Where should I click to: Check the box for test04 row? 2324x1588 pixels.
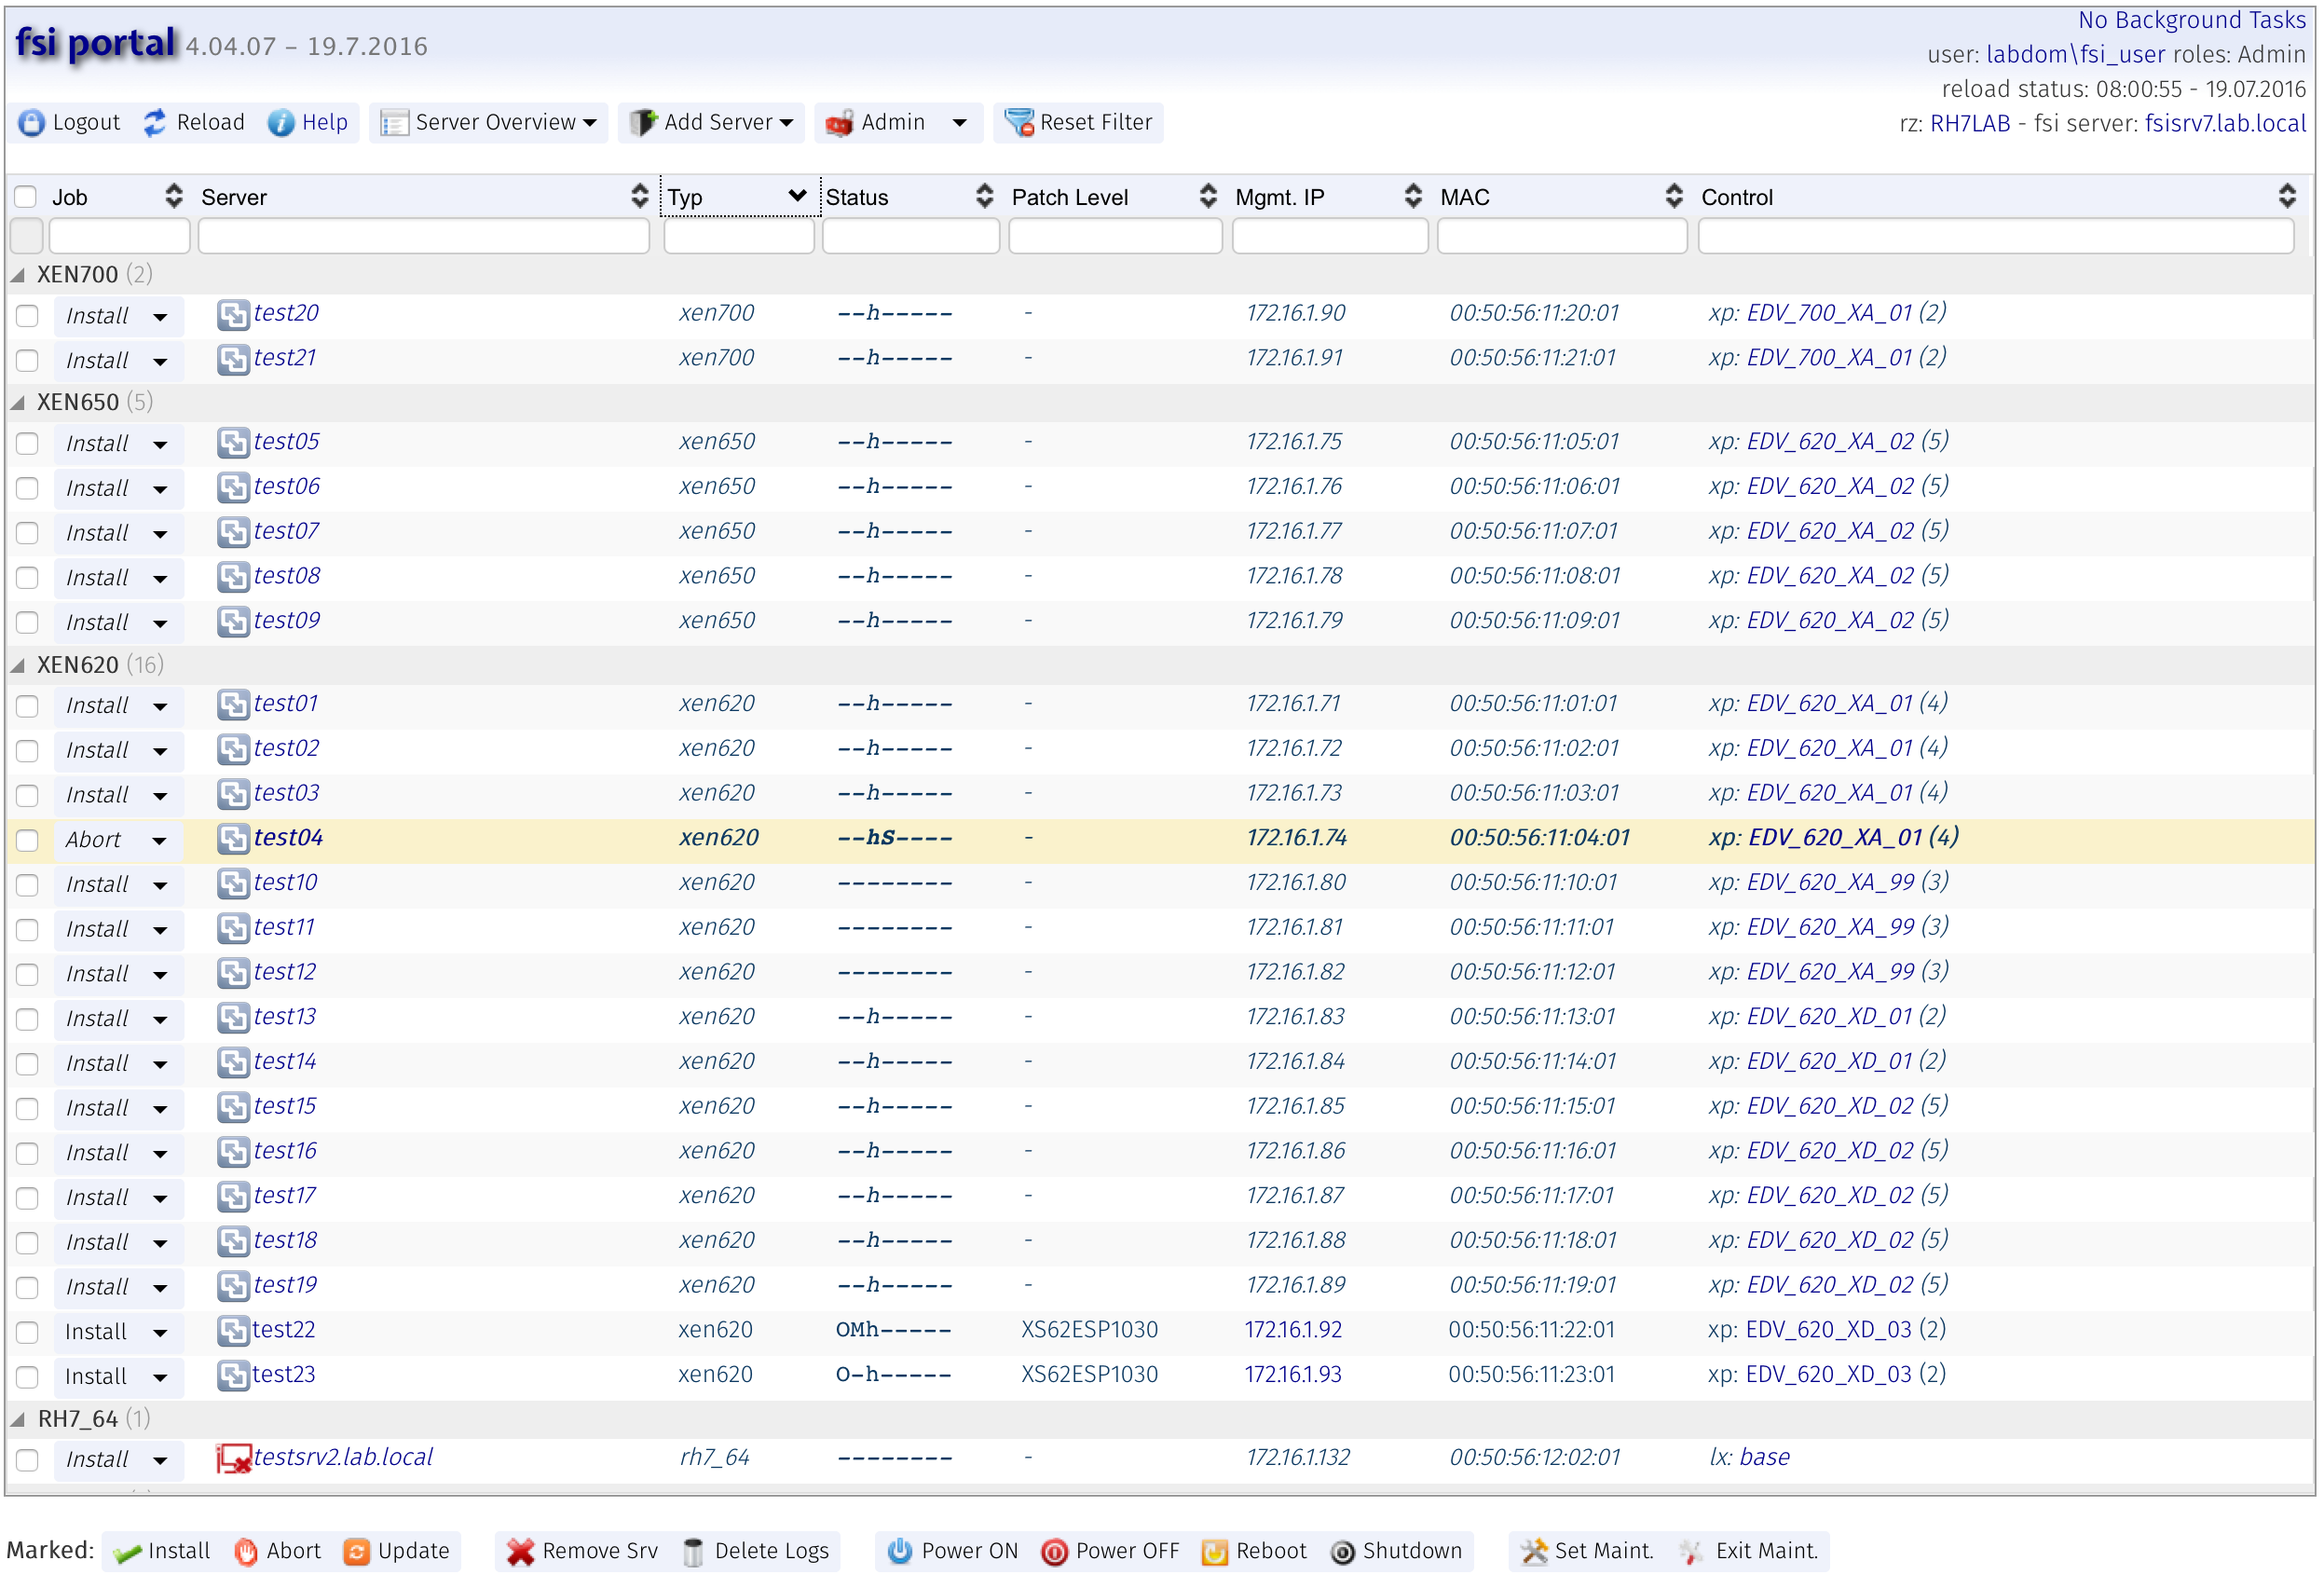[x=27, y=840]
